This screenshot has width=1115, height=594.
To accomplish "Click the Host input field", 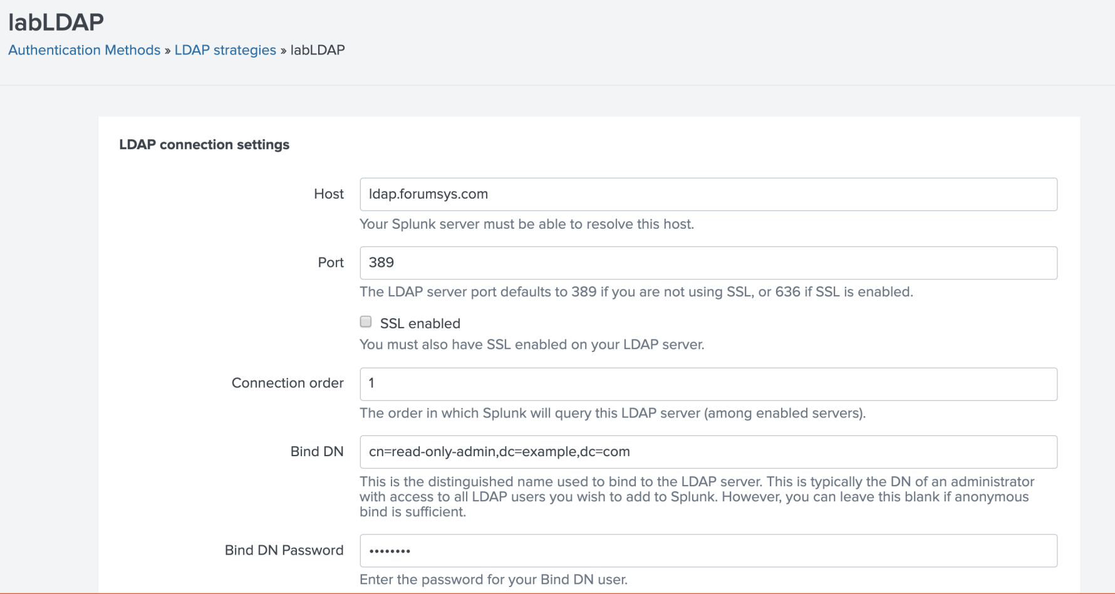I will click(x=708, y=194).
